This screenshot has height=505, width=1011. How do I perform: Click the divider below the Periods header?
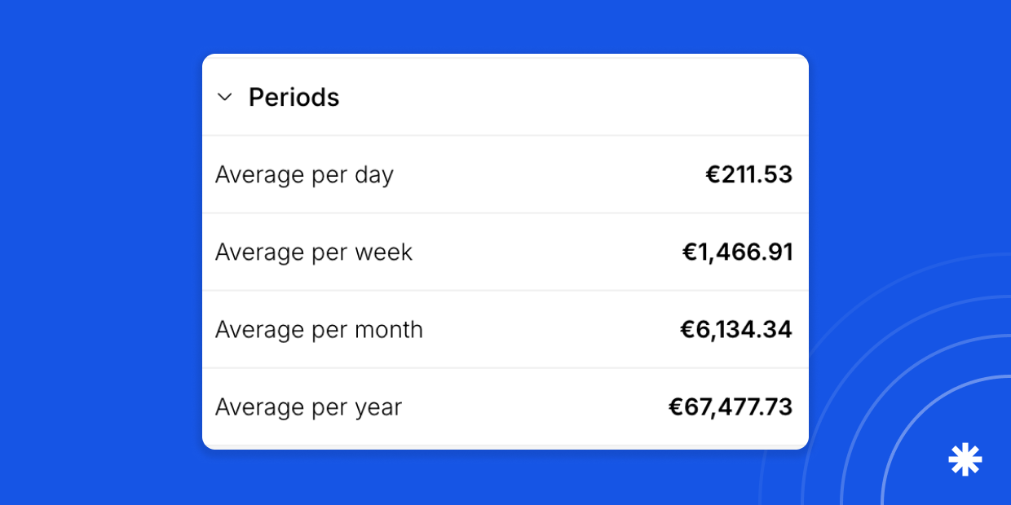pyautogui.click(x=505, y=135)
